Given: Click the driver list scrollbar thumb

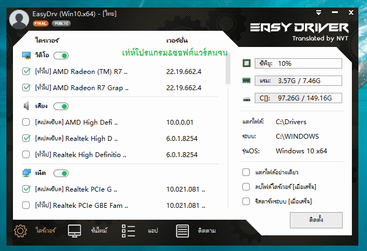Looking at the screenshot, I should point(228,69).
